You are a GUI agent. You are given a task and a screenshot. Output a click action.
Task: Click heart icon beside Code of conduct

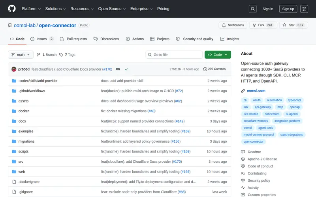tap(243, 166)
